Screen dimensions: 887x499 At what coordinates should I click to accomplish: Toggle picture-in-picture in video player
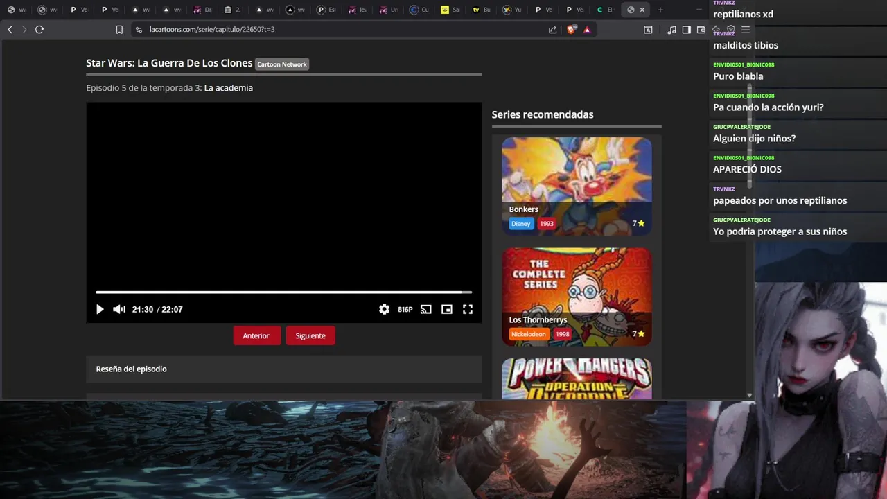(447, 310)
